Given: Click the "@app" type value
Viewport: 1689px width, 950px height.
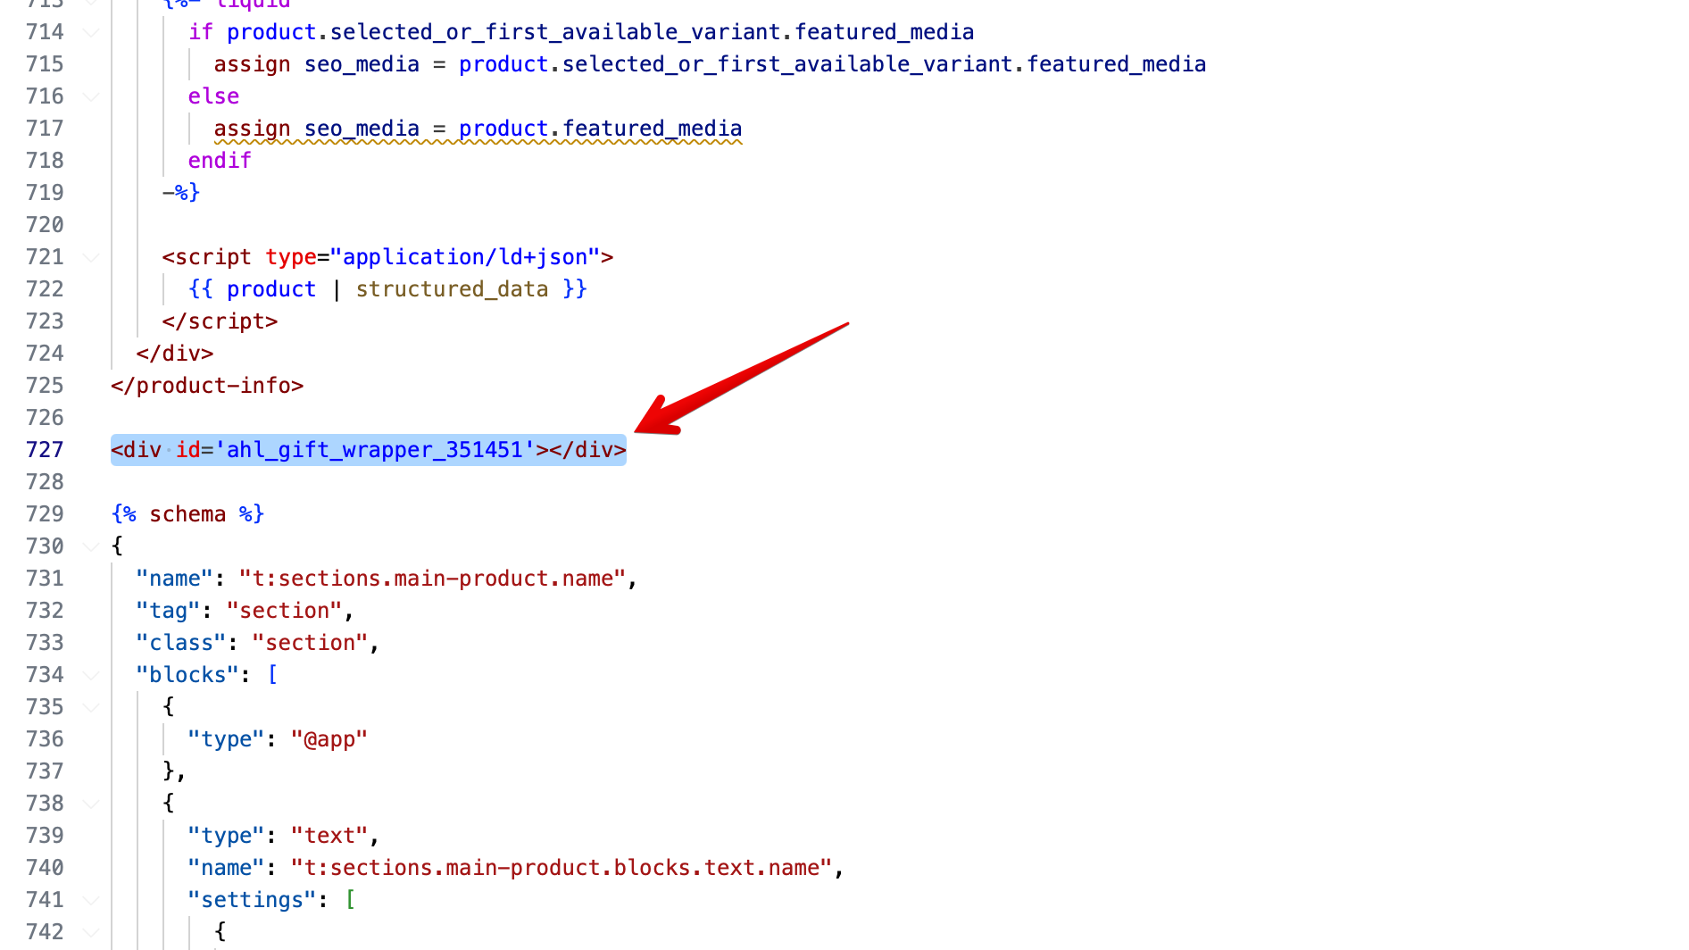Looking at the screenshot, I should coord(329,739).
